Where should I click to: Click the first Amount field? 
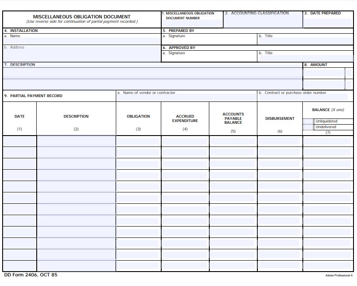coord(324,73)
